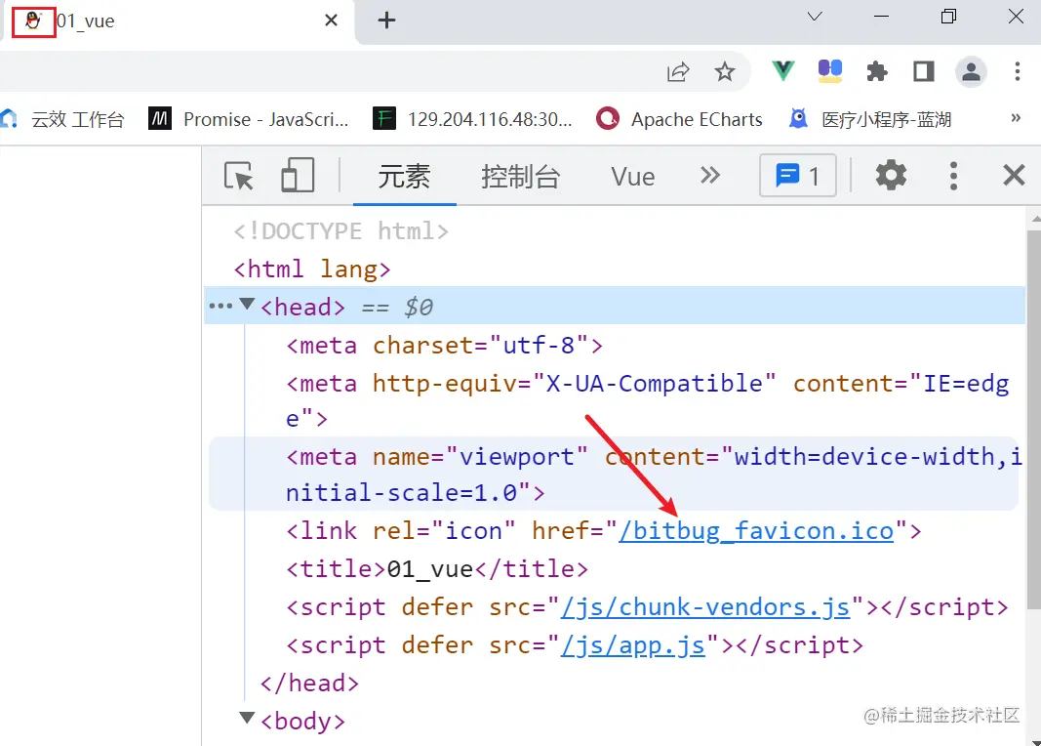Switch to the 元素 tab
This screenshot has width=1041, height=746.
[x=404, y=177]
